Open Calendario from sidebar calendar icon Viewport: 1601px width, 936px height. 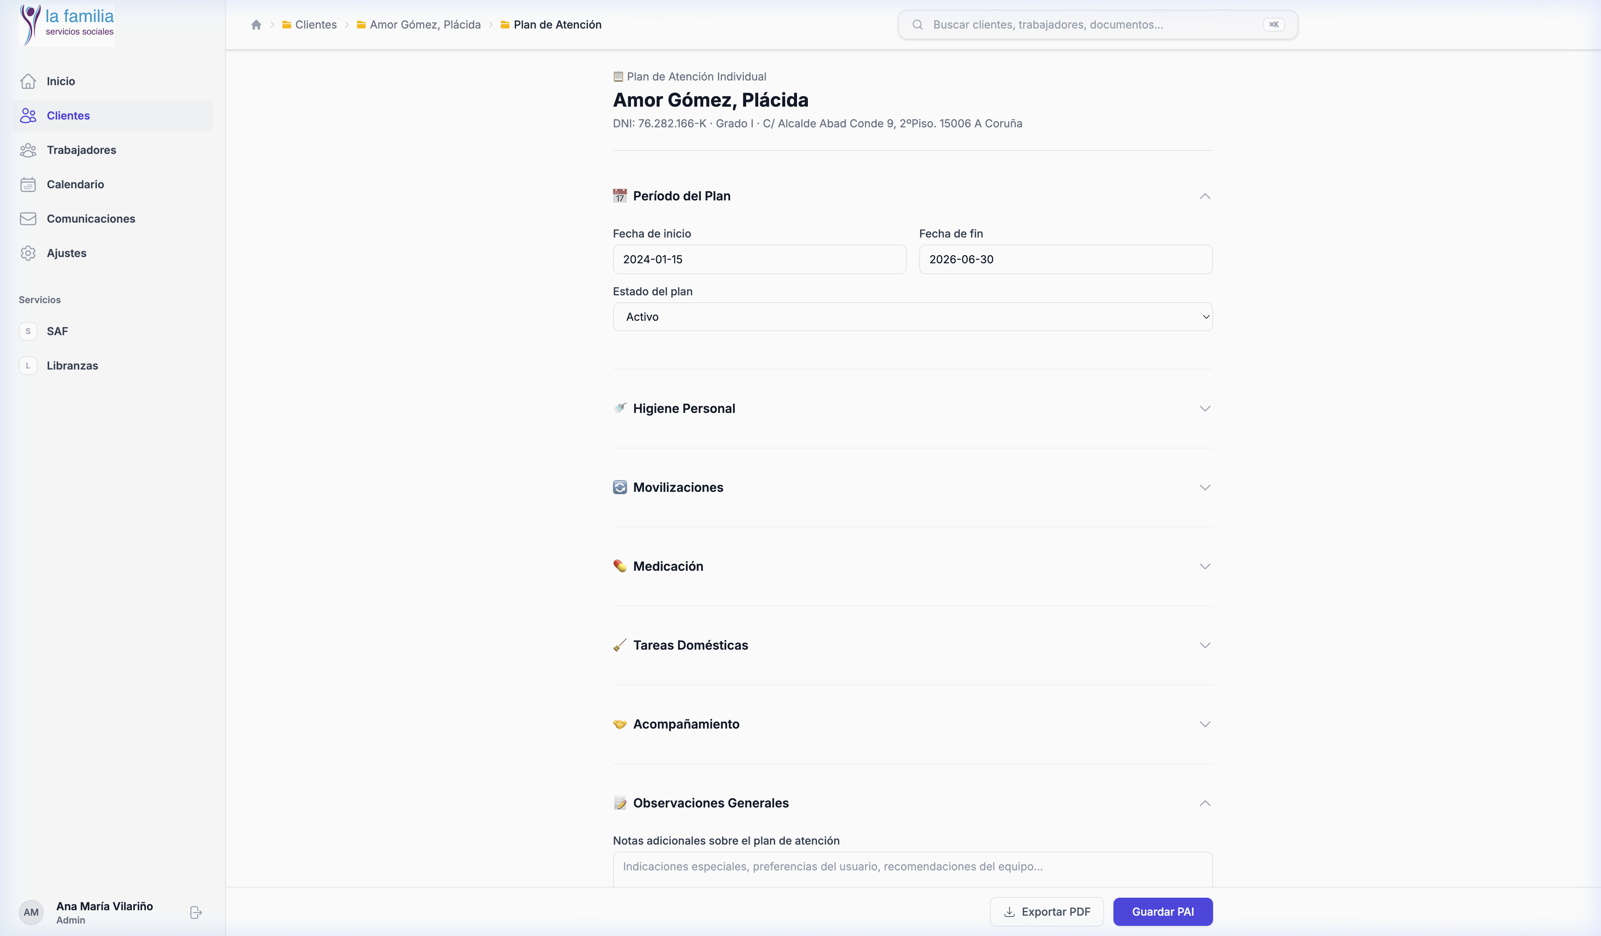(x=28, y=184)
